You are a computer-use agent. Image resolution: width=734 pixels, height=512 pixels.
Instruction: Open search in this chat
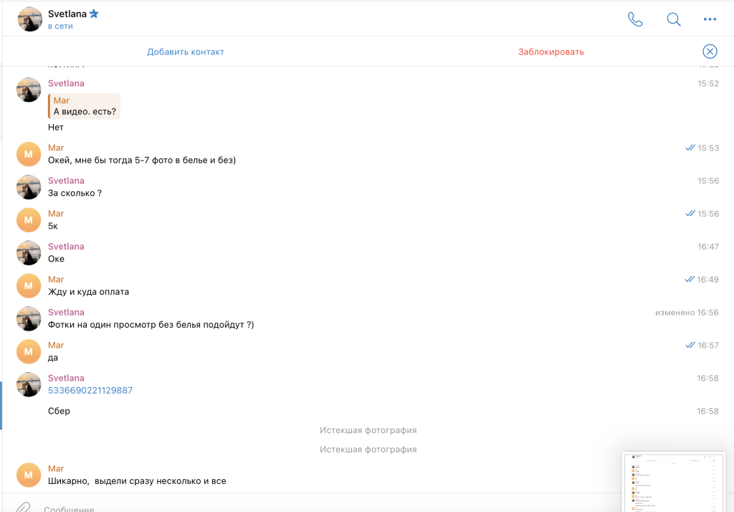point(673,19)
